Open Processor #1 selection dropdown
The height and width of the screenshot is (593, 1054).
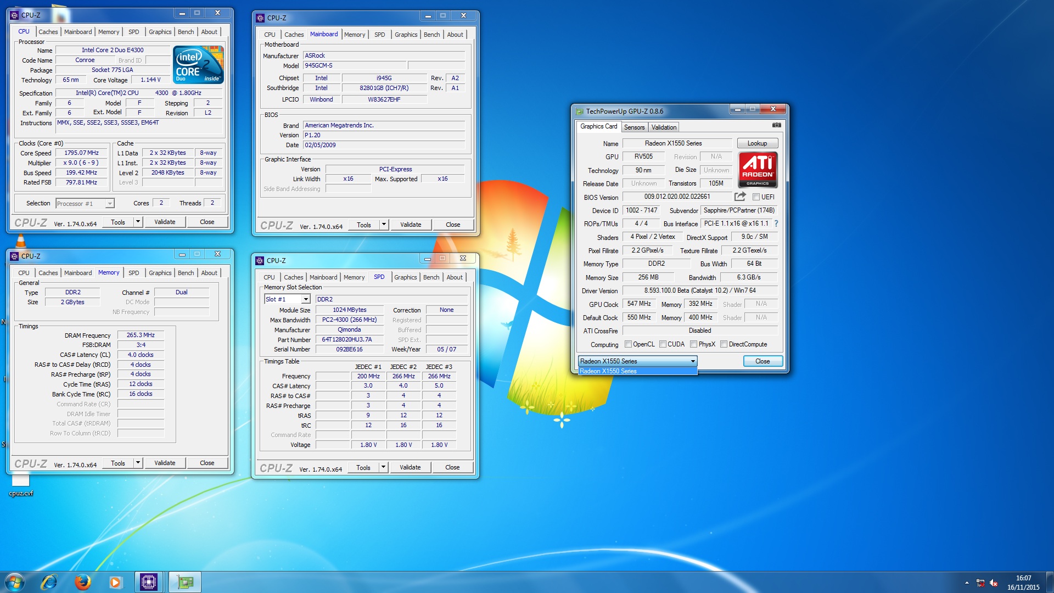click(110, 204)
